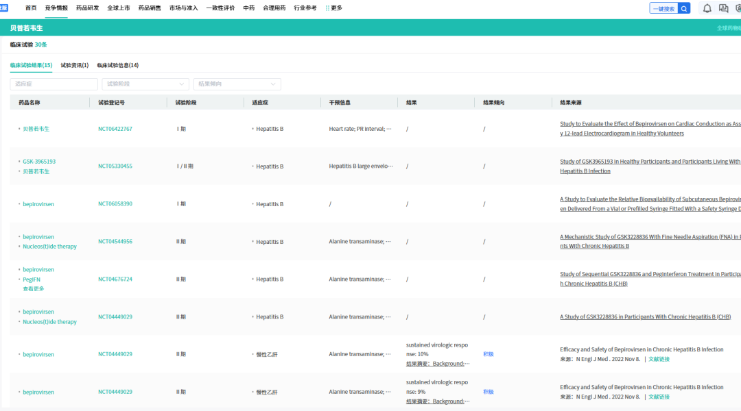Open trial registration NCT04676724
741x411 pixels.
[x=115, y=279]
